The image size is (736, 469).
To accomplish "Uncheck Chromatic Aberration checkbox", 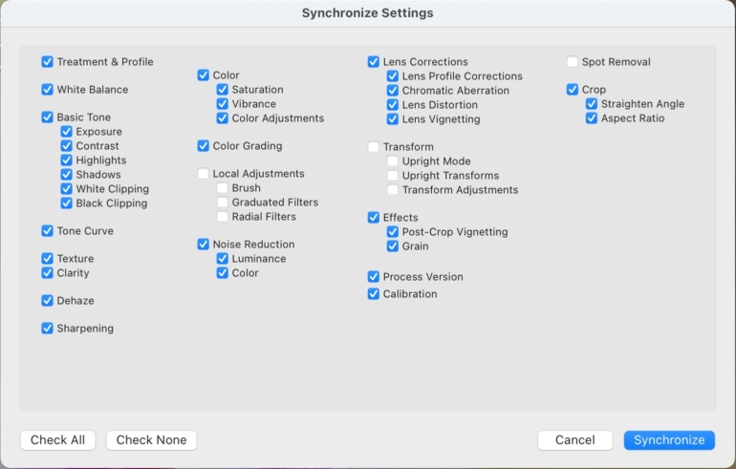I will point(393,91).
